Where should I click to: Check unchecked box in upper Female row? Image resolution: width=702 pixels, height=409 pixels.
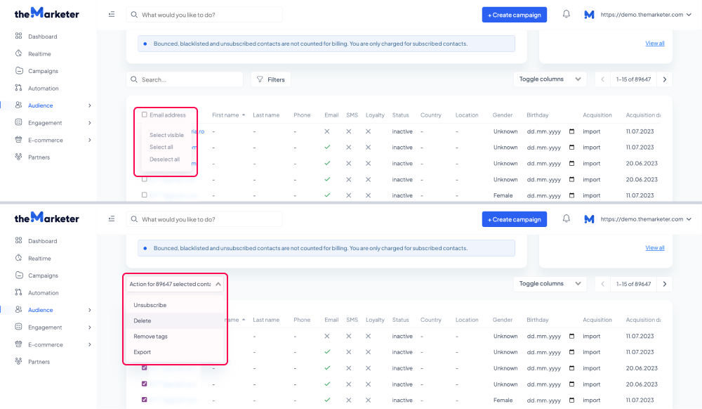tap(144, 195)
